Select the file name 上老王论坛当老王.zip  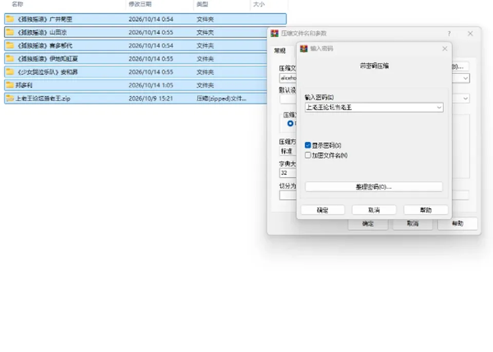click(43, 99)
